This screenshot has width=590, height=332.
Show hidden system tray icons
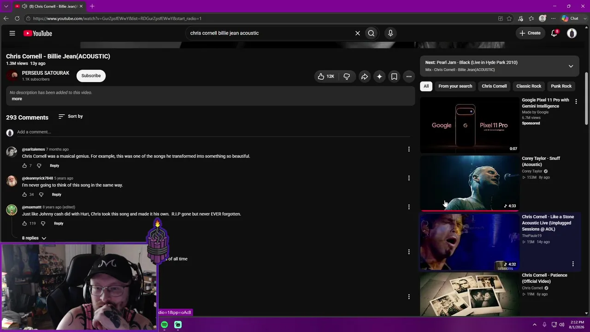point(535,325)
